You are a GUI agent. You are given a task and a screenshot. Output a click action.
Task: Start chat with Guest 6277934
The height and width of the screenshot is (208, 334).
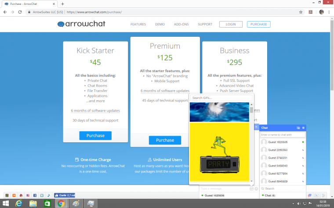point(283,173)
